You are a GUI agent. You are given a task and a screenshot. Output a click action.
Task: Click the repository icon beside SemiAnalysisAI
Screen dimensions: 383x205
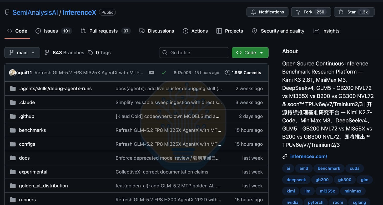tap(7, 12)
